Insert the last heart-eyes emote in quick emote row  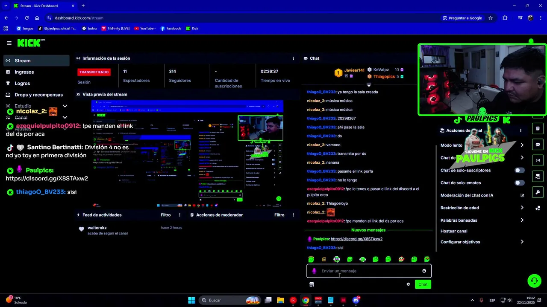click(427, 259)
